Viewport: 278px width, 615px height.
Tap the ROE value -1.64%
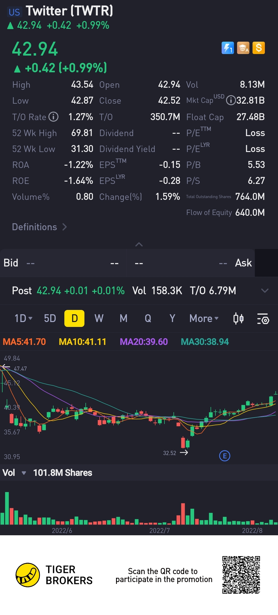pos(79,181)
